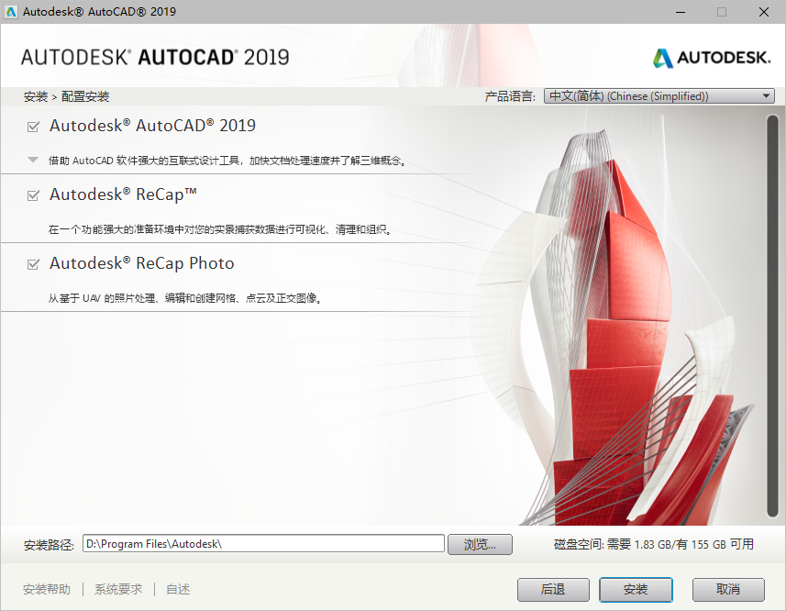The height and width of the screenshot is (611, 786).
Task: Click the AutoCAD icon in the title bar
Action: [11, 12]
